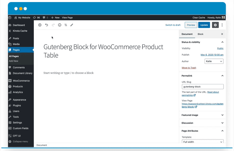Open the three-dot options menu
Image resolution: width=234 pixels, height=151 pixels.
pos(222,25)
